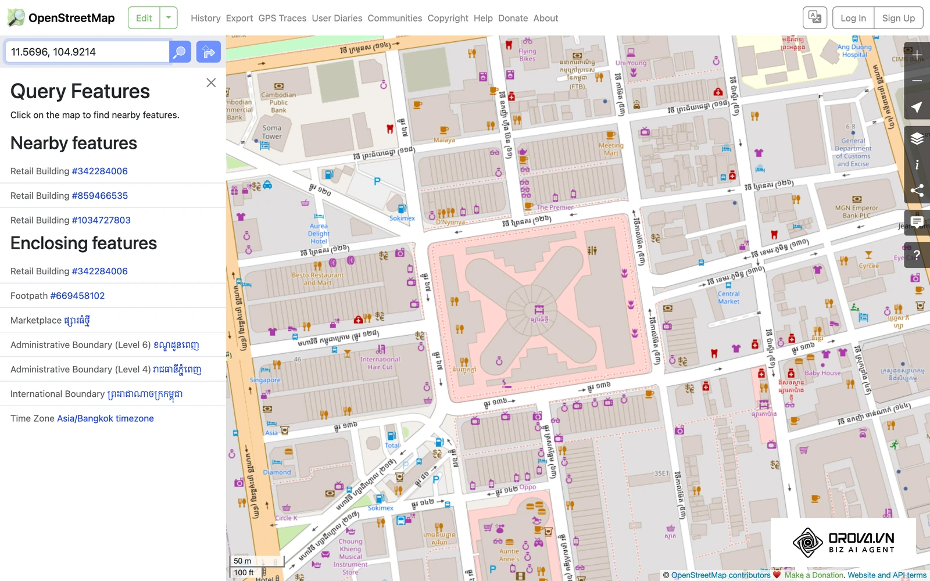Open the map layers panel
This screenshot has width=930, height=581.
coord(917,138)
